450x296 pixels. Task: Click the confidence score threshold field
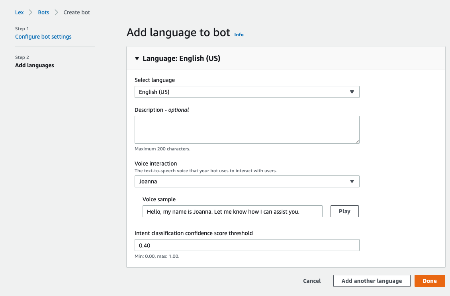click(x=247, y=245)
